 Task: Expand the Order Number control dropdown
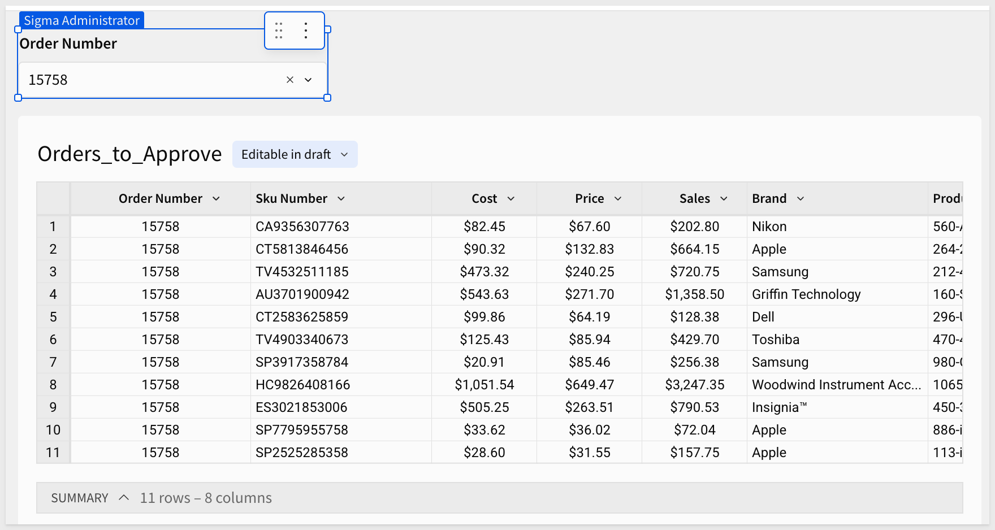308,80
